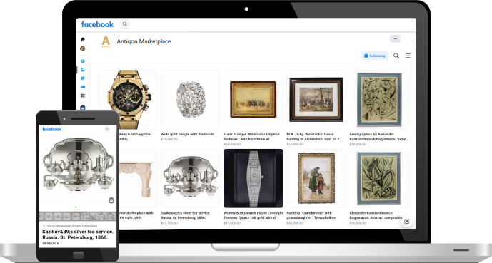Click the Antiqon Marketplace logo avatar

[x=106, y=41]
